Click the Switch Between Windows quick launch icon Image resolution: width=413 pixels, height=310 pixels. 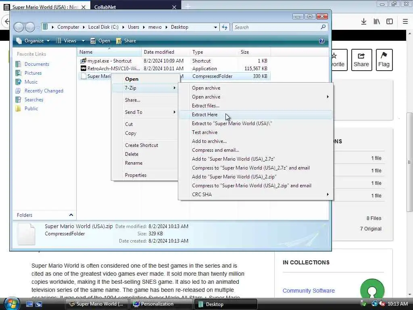[39, 304]
